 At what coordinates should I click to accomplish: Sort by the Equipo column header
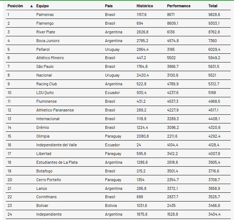coord(43,6)
